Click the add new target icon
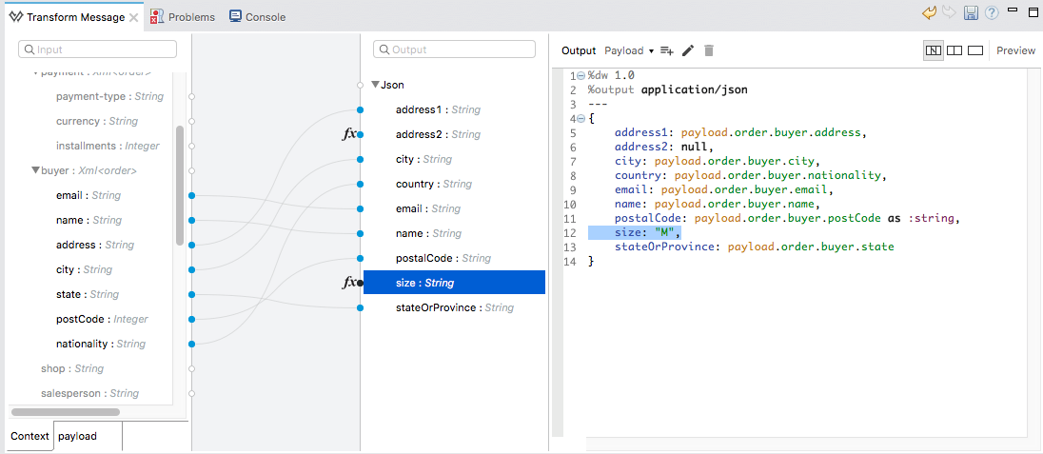Image resolution: width=1043 pixels, height=454 pixels. 667,50
